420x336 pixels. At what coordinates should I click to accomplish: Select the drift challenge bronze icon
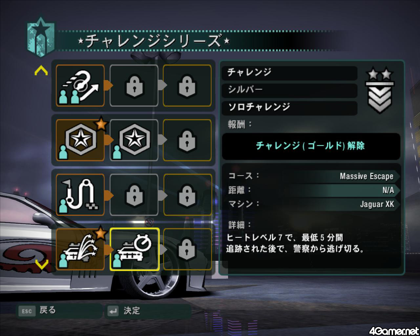click(x=80, y=85)
